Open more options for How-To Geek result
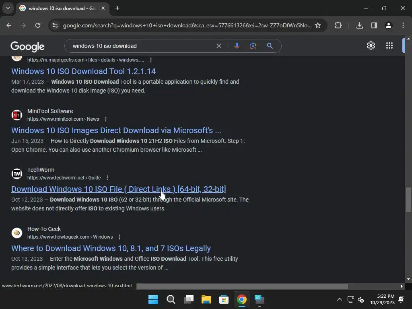The height and width of the screenshot is (309, 412). click(x=119, y=237)
